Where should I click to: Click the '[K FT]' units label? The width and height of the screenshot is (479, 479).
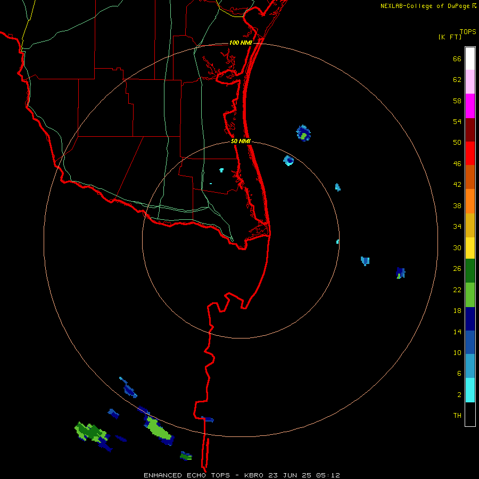coord(450,37)
